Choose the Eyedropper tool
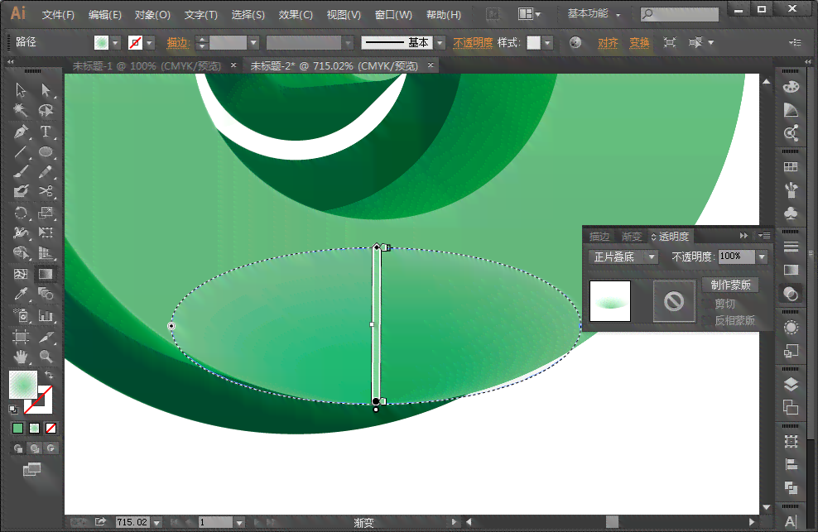 pos(21,295)
